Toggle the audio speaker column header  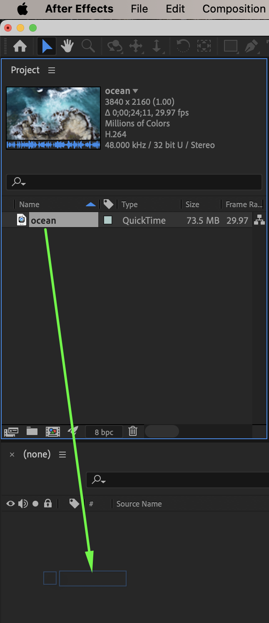[x=23, y=504]
